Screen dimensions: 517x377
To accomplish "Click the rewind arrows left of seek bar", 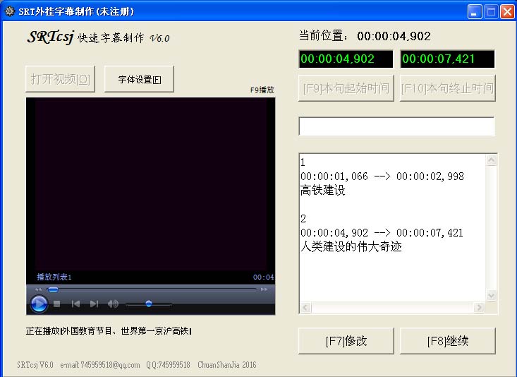I will (38, 289).
